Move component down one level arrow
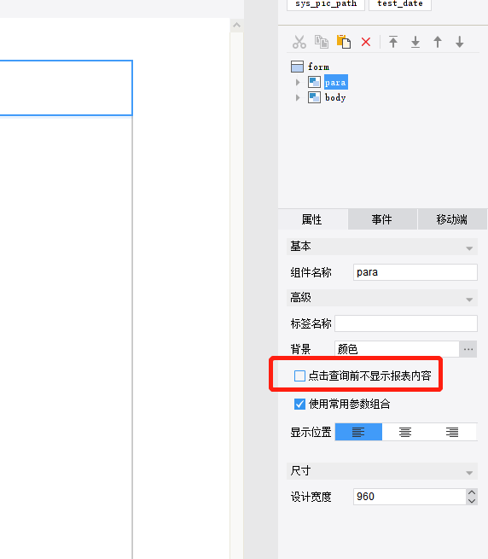The height and width of the screenshot is (559, 488). [460, 42]
